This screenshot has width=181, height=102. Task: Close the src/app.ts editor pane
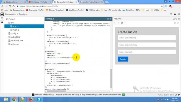click(x=111, y=19)
